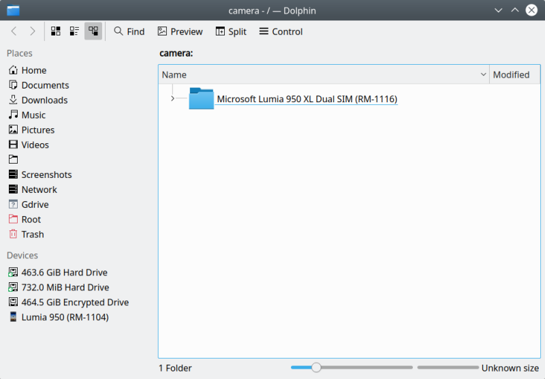
Task: Click the Devices section header
Action: [22, 255]
